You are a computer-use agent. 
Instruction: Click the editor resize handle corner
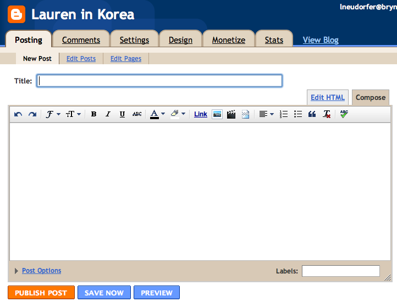(388, 278)
